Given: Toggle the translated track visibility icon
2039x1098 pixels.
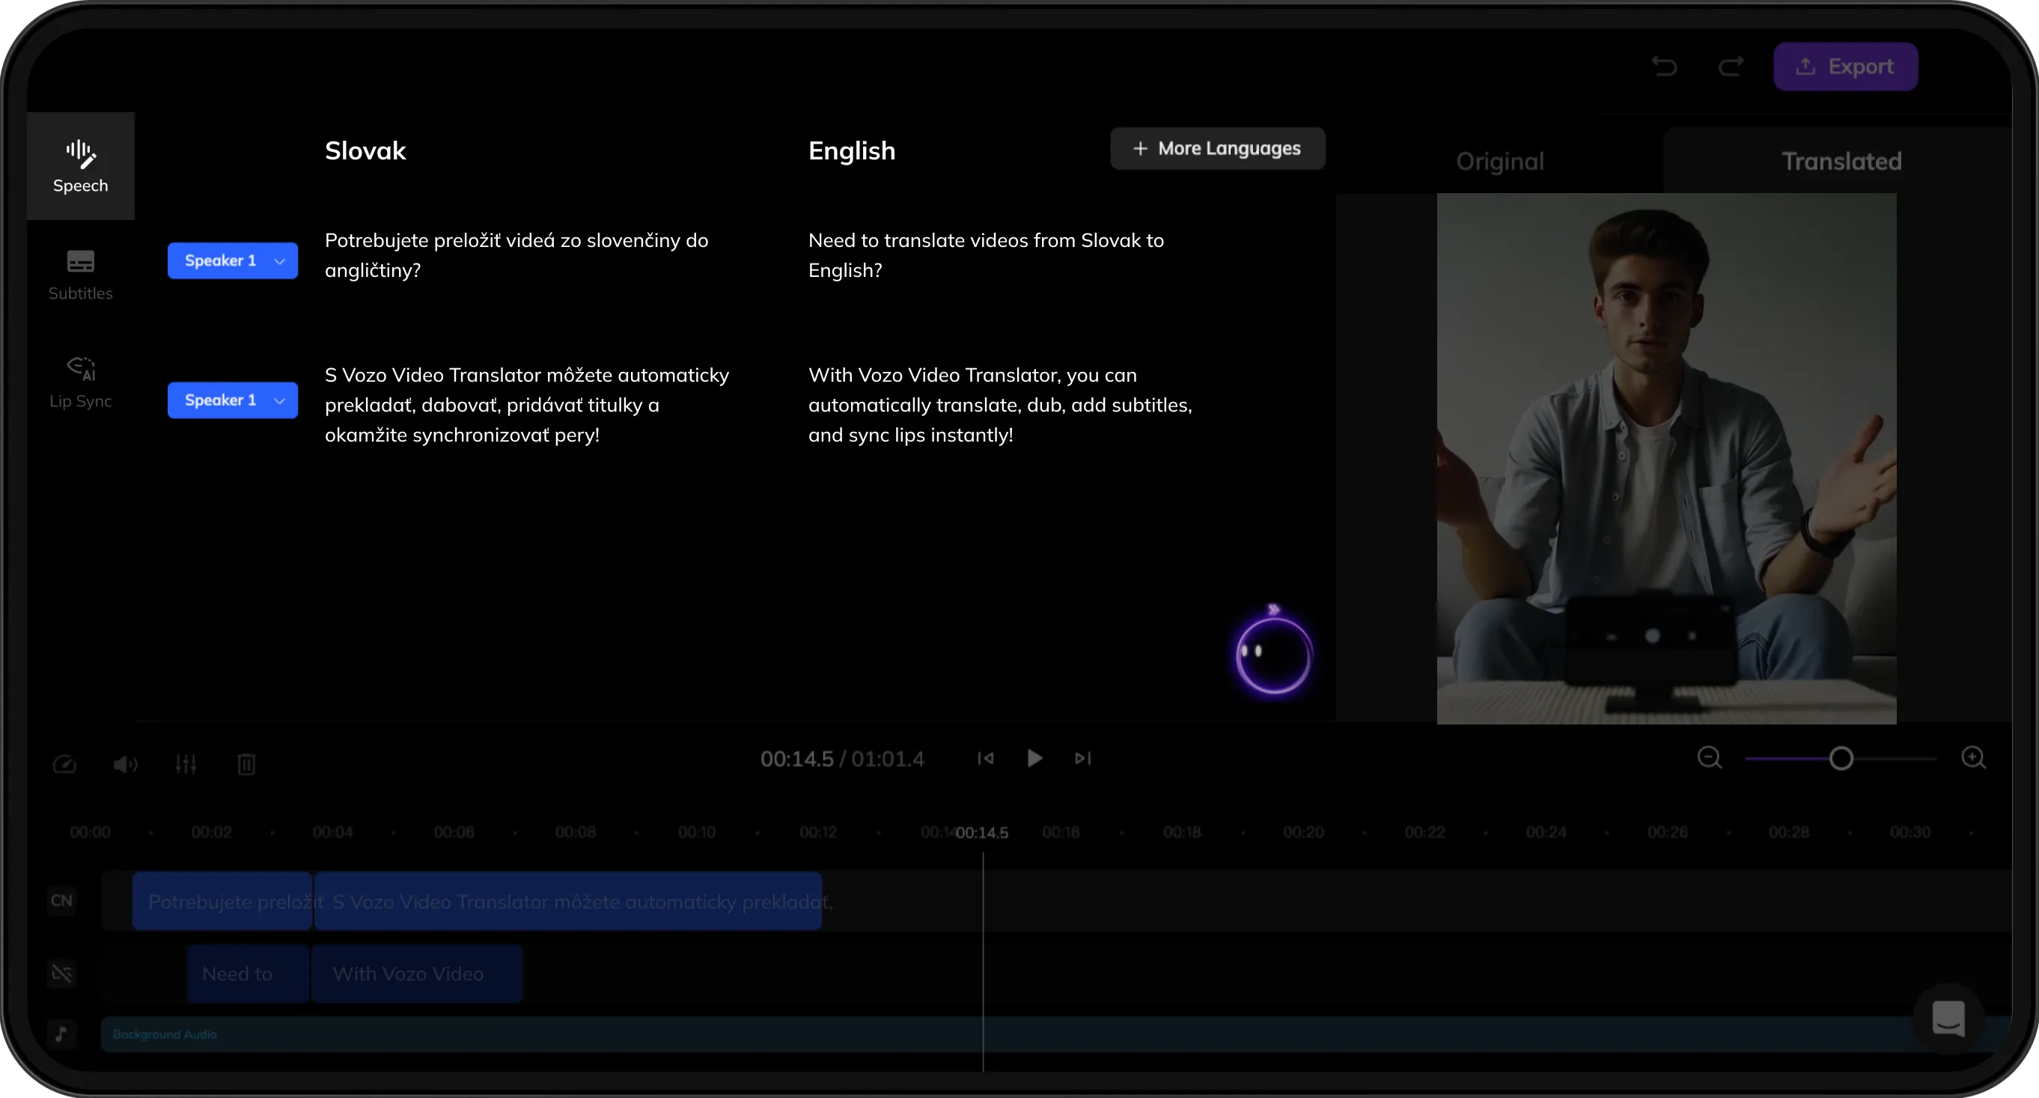Looking at the screenshot, I should (61, 973).
